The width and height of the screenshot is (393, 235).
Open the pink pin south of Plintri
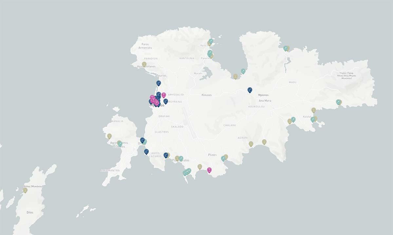click(209, 170)
